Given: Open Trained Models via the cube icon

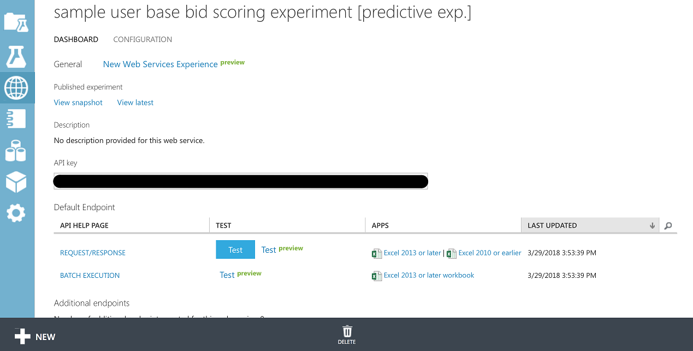Looking at the screenshot, I should (17, 182).
